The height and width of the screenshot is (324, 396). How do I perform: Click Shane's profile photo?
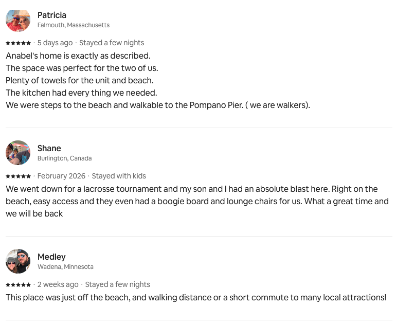(18, 153)
